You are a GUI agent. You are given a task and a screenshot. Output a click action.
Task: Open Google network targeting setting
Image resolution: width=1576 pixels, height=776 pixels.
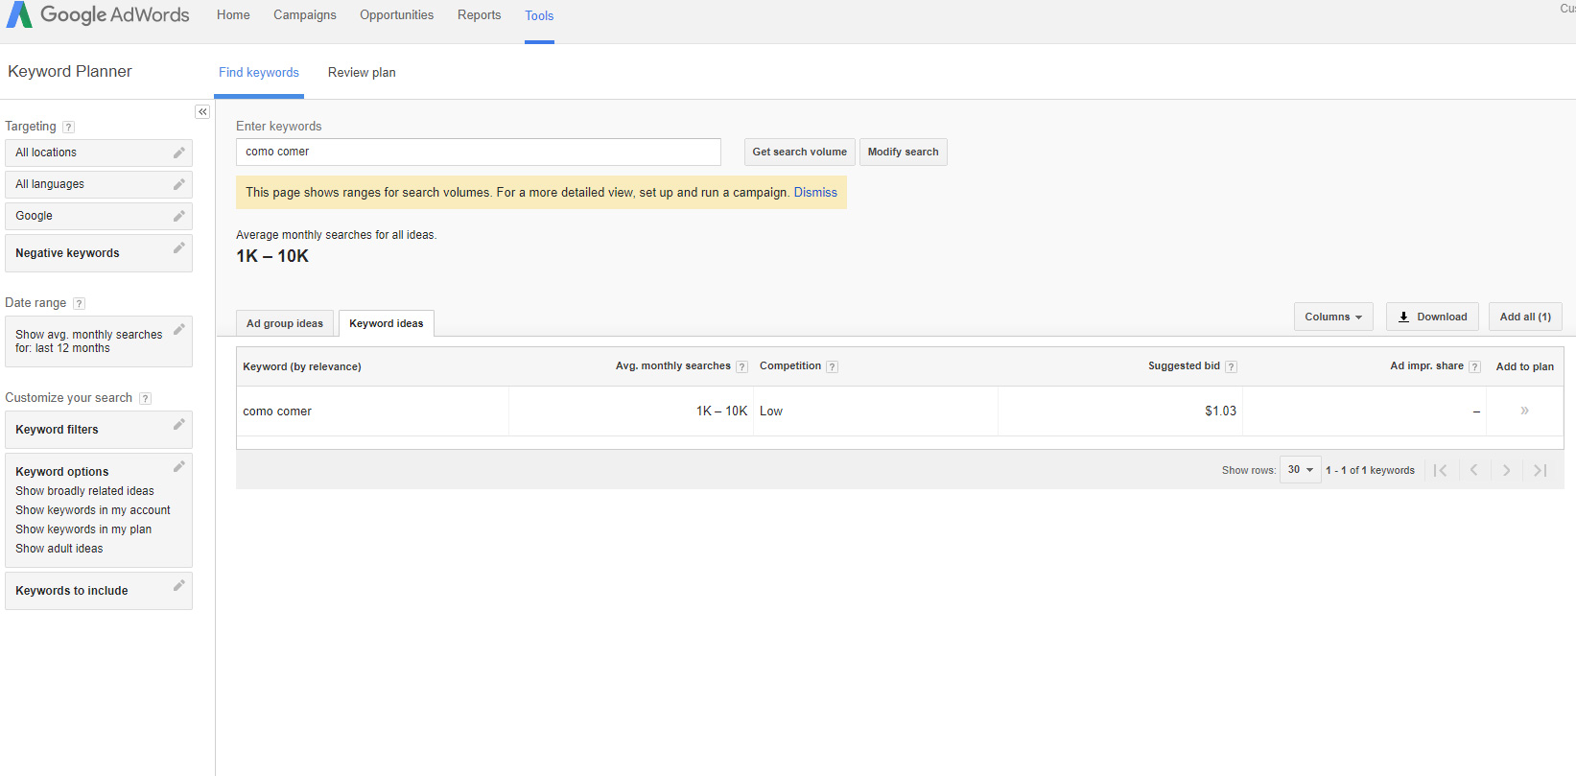[99, 216]
